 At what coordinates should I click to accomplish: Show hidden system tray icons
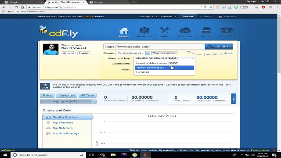242,155
